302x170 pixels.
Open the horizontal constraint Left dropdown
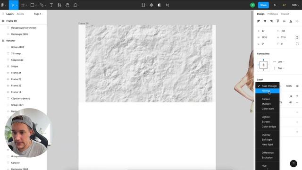[281, 62]
